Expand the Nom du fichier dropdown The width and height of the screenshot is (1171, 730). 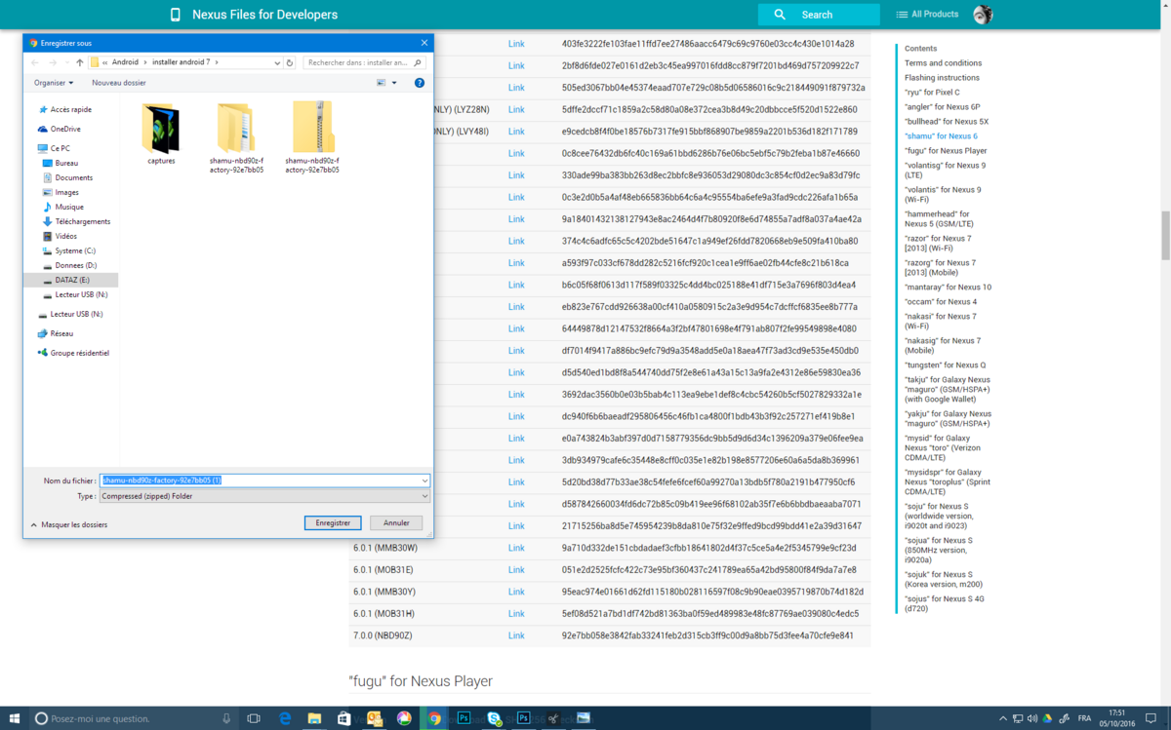[424, 480]
